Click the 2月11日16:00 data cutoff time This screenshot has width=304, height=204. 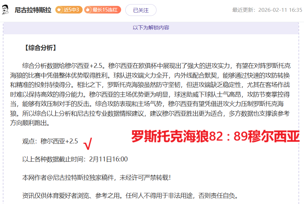pos(108,159)
